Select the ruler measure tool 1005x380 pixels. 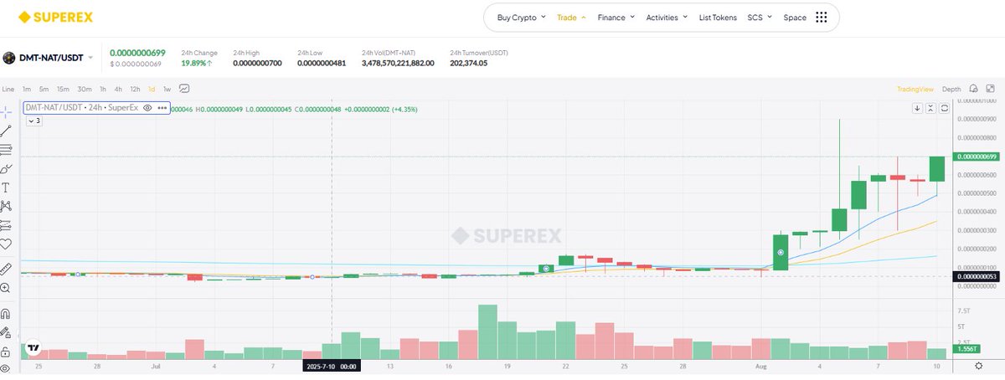[6, 269]
